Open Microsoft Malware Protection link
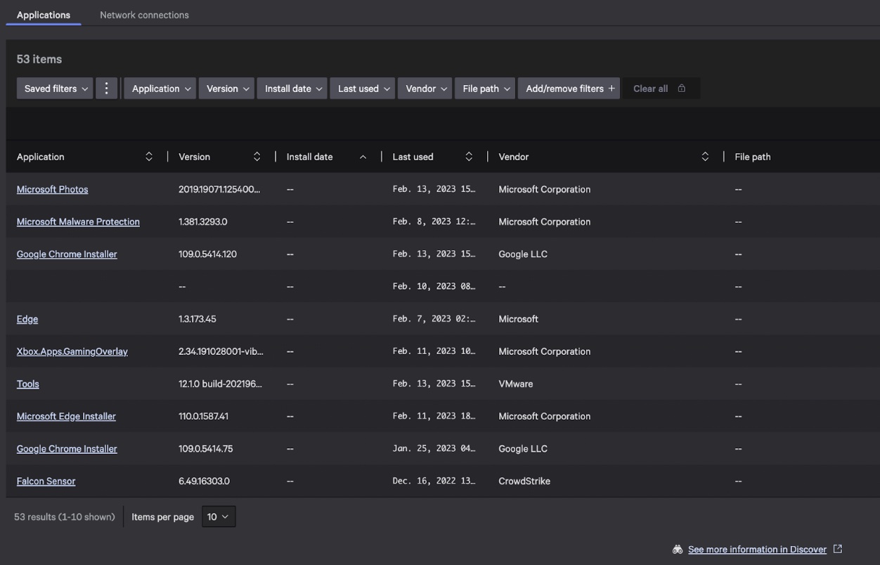 [78, 222]
